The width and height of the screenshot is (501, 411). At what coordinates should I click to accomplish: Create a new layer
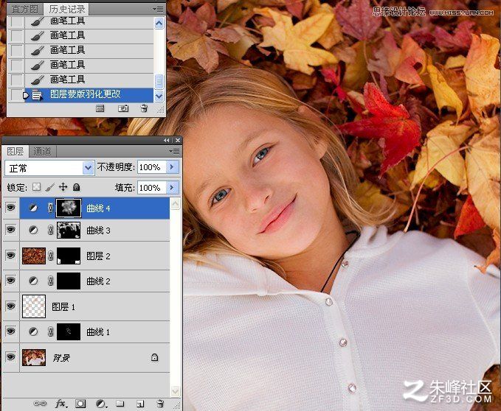(140, 404)
